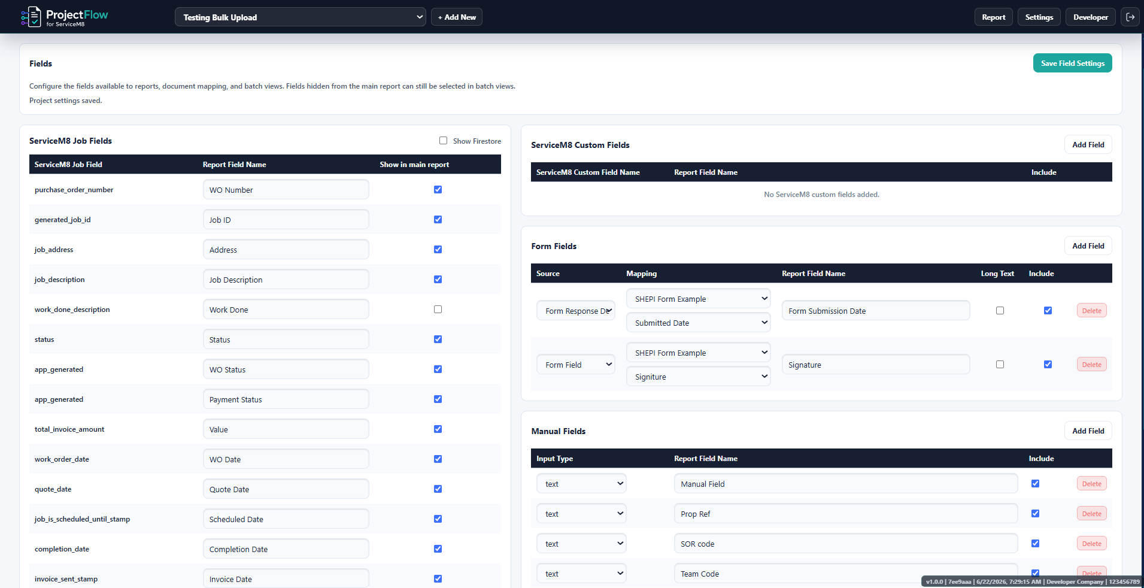Click the invoice_sent_stamp field label

click(66, 579)
